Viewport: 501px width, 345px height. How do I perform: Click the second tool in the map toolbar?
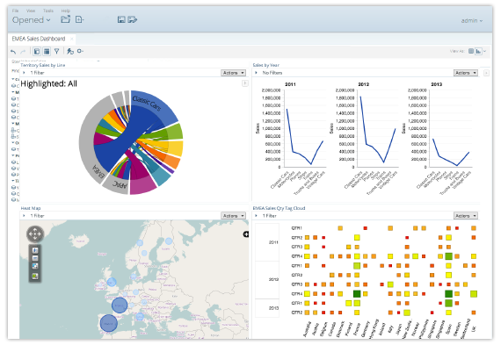click(x=35, y=258)
